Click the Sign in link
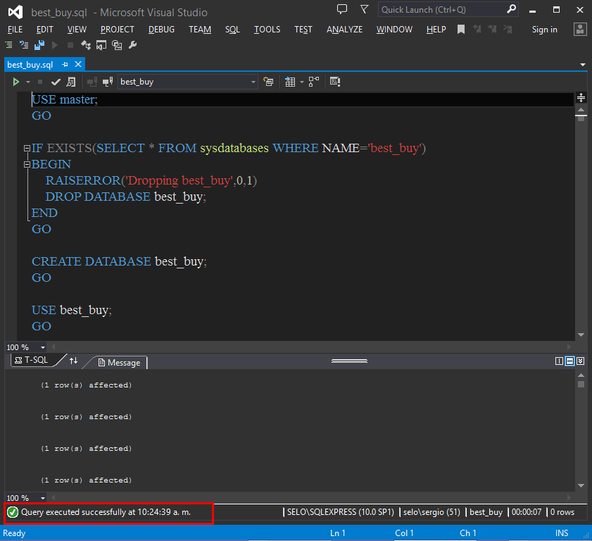Image resolution: width=592 pixels, height=541 pixels. tap(544, 30)
